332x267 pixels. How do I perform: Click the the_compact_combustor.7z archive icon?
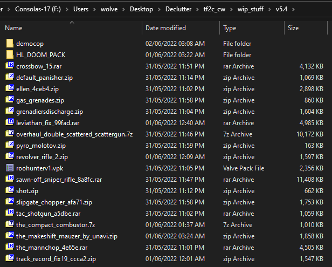click(10, 224)
